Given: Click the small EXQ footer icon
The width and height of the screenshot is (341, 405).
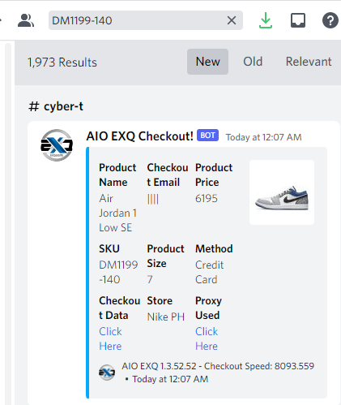Looking at the screenshot, I should click(x=107, y=373).
